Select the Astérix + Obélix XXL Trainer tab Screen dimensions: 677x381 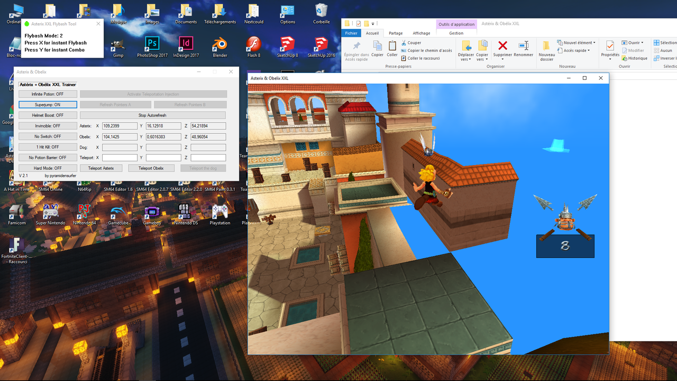pyautogui.click(x=48, y=85)
